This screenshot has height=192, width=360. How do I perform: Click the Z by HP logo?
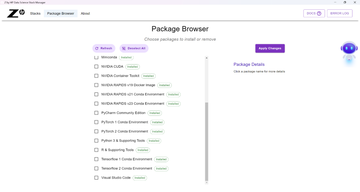[x=16, y=14]
